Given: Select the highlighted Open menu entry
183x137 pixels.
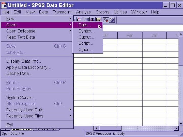Looking at the screenshot, I should 37,25.
